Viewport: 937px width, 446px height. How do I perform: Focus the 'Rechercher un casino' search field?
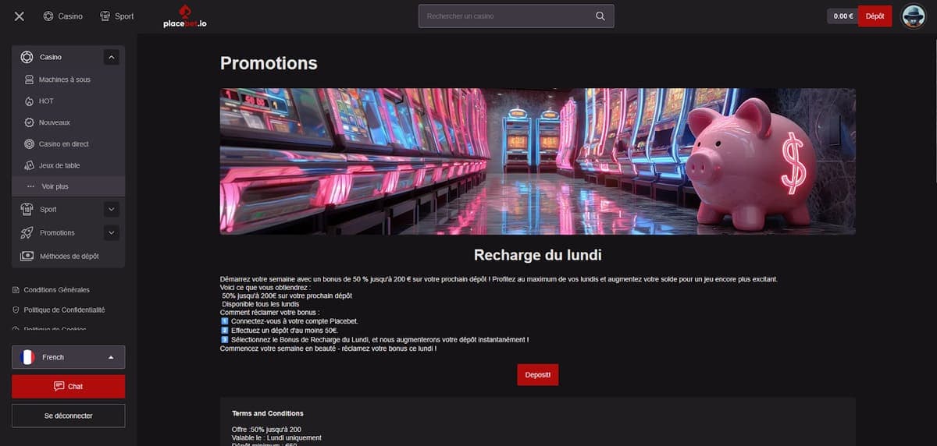pyautogui.click(x=516, y=16)
